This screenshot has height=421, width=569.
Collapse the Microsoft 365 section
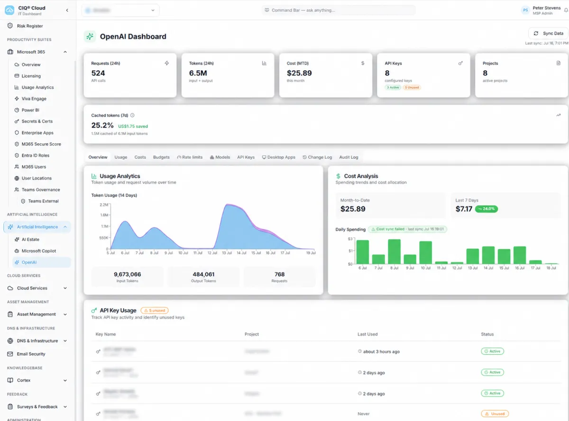(65, 52)
